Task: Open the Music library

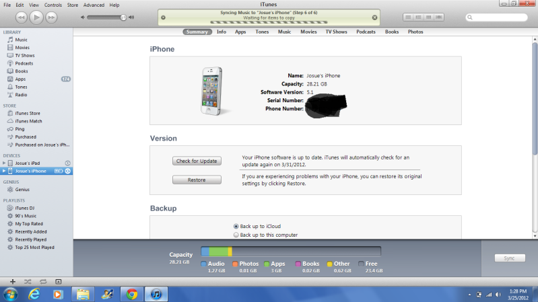Action: (x=21, y=40)
